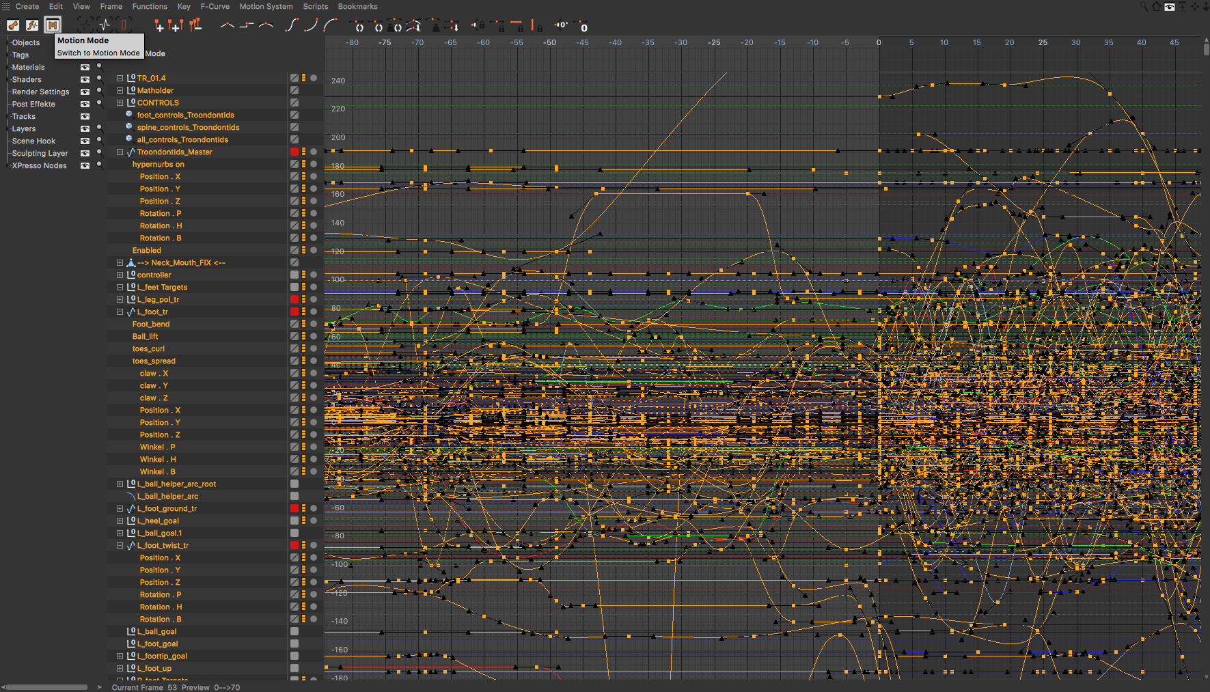1210x692 pixels.
Task: Select the Tags filter entry
Action: point(20,55)
